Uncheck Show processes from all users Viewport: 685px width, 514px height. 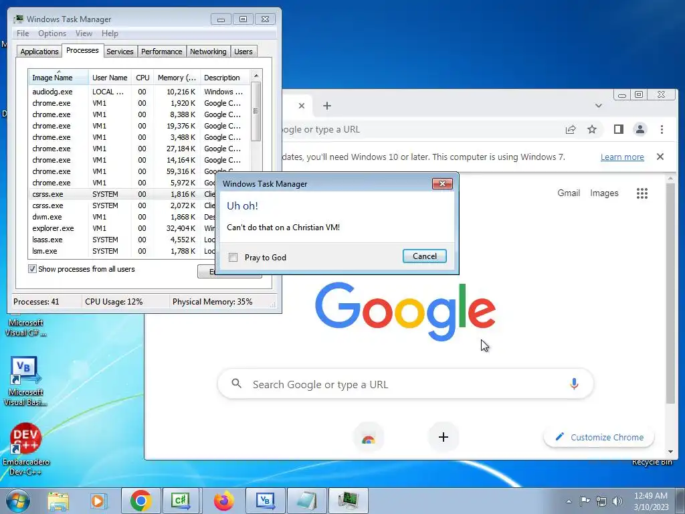(32, 269)
